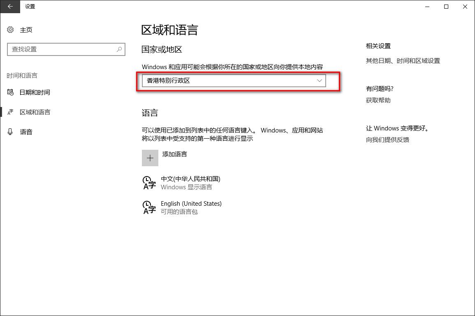The width and height of the screenshot is (475, 316).
Task: Open the 语音 settings page
Action: 26,132
